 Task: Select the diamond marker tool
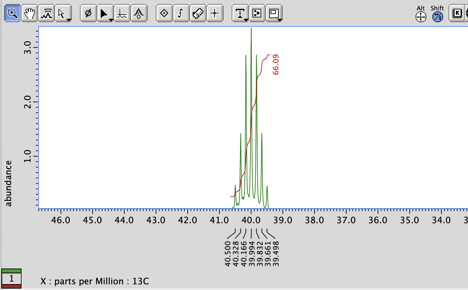[x=165, y=13]
